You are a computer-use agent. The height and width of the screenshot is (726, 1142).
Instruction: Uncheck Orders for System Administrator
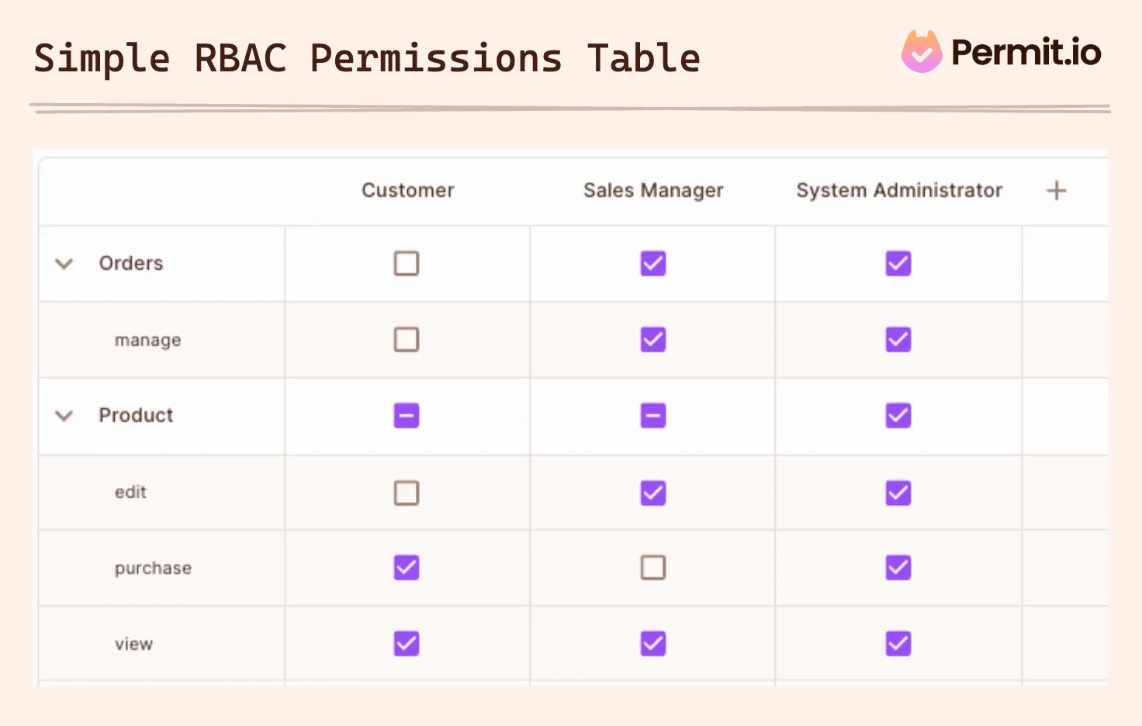coord(898,264)
